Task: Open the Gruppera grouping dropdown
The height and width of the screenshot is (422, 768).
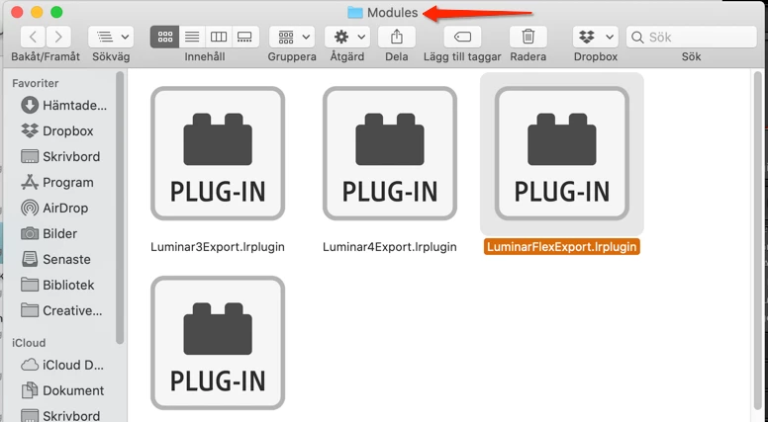Action: click(x=292, y=37)
